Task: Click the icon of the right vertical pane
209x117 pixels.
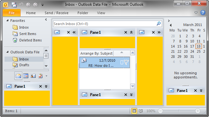Action: pyautogui.click(x=142, y=32)
